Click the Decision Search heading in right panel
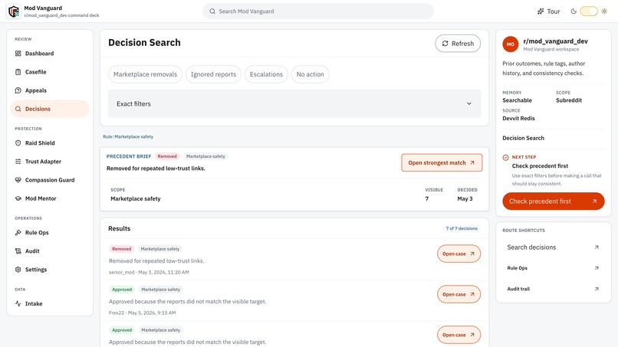Screen dimensions: 618x347 (x=523, y=138)
